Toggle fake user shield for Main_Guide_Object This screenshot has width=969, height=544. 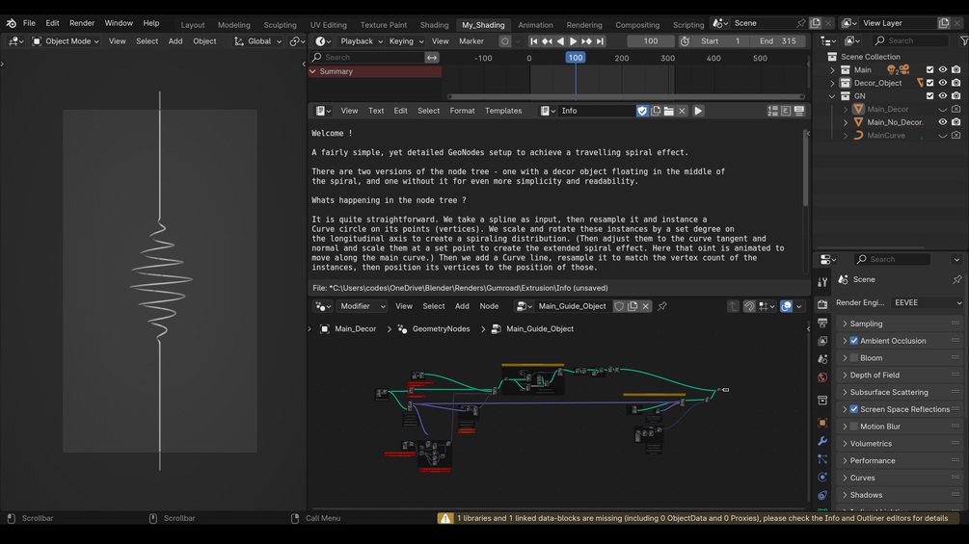619,306
